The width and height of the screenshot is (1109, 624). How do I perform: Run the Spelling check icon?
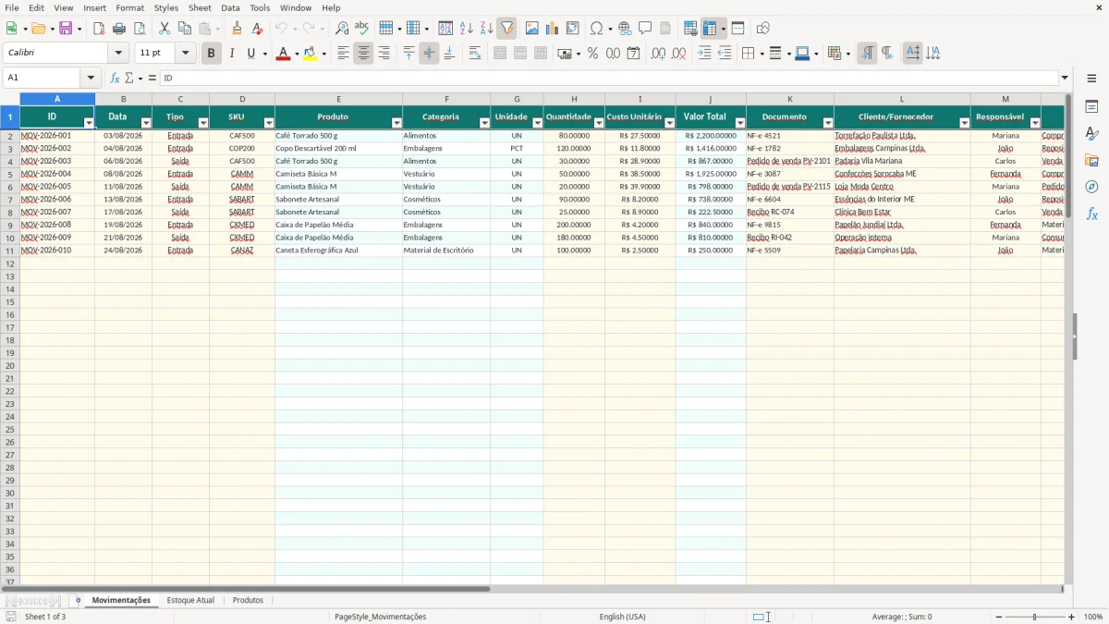(x=362, y=29)
